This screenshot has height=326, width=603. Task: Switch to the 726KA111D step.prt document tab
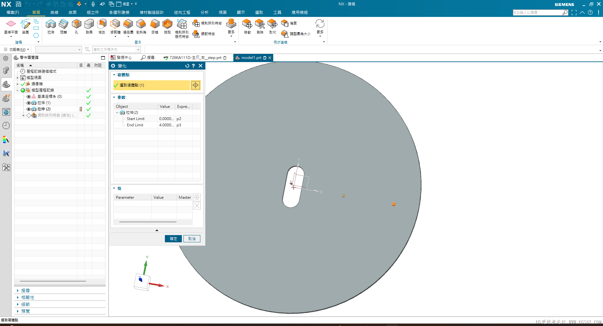point(195,58)
